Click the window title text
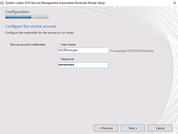 point(55,3)
